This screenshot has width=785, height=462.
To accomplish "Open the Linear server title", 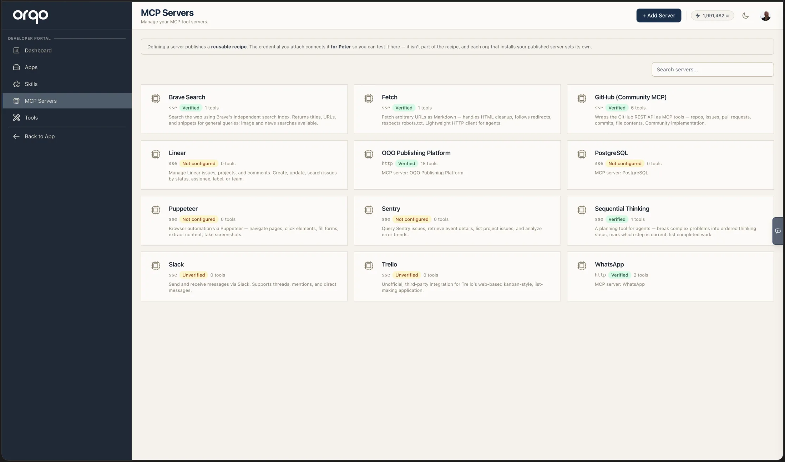I will 177,153.
